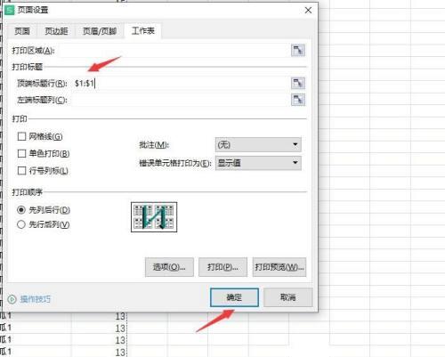Enable the 网格线 gridlines checkbox

tap(21, 136)
